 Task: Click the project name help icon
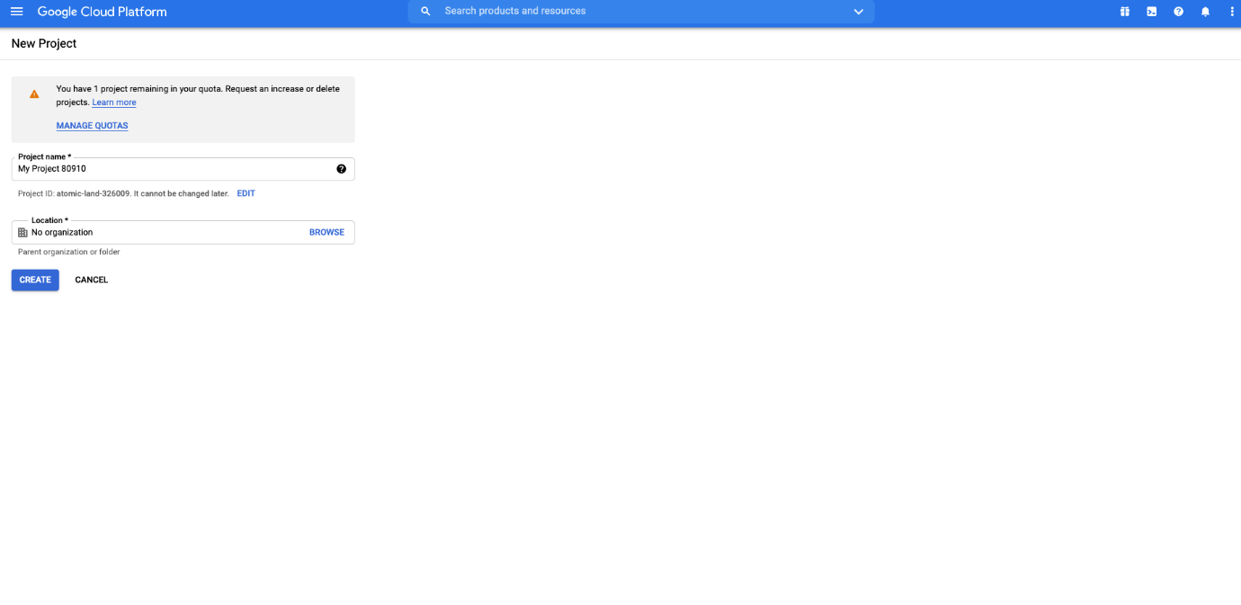tap(342, 169)
